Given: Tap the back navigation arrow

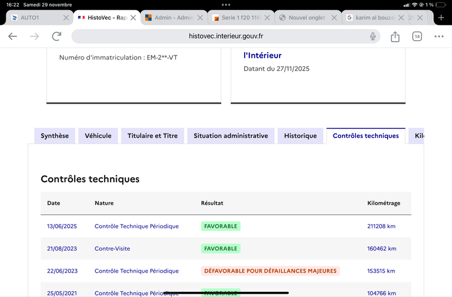Looking at the screenshot, I should click(12, 36).
